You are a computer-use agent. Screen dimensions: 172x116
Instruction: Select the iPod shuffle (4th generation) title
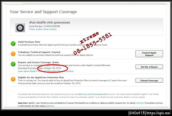coord(50,23)
